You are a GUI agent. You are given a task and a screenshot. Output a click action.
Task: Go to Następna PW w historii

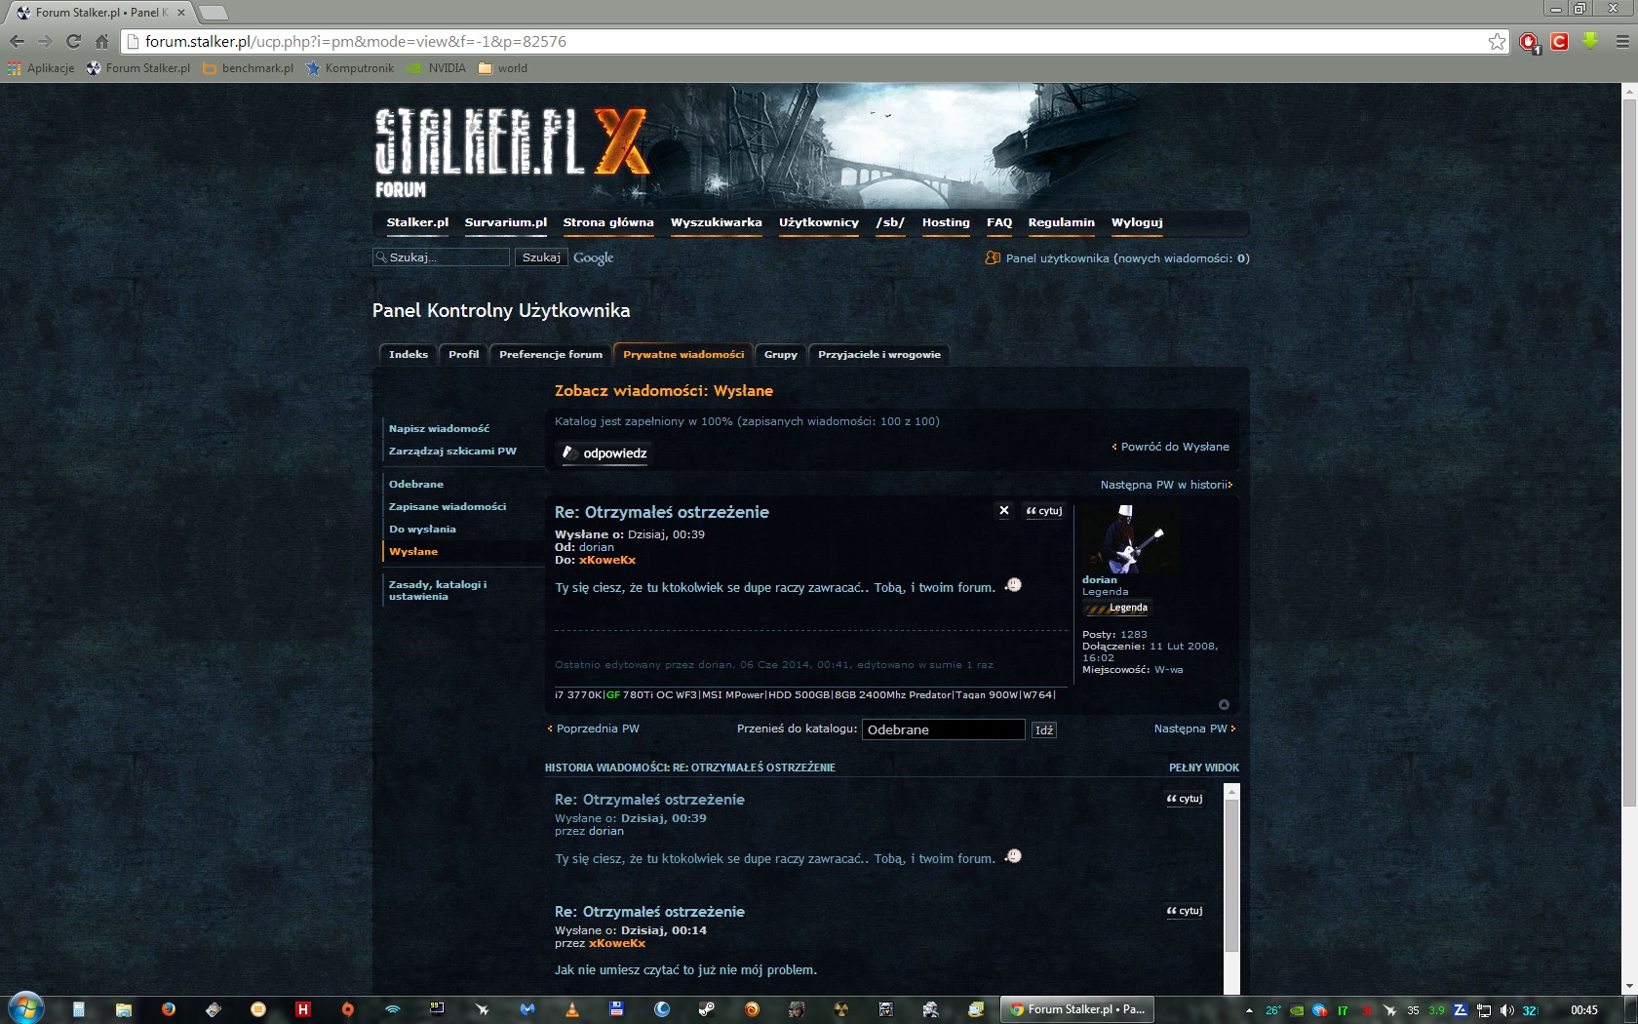coord(1166,485)
